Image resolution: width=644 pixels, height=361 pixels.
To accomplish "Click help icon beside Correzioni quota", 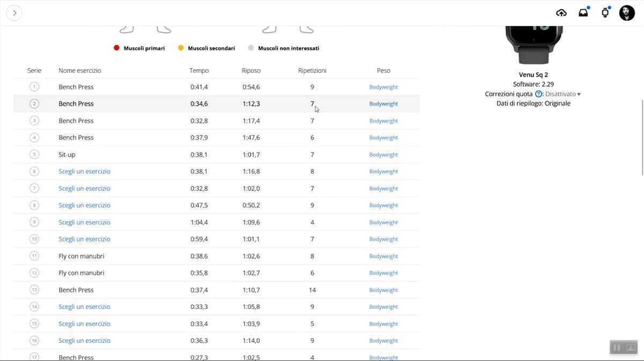I will pyautogui.click(x=539, y=94).
